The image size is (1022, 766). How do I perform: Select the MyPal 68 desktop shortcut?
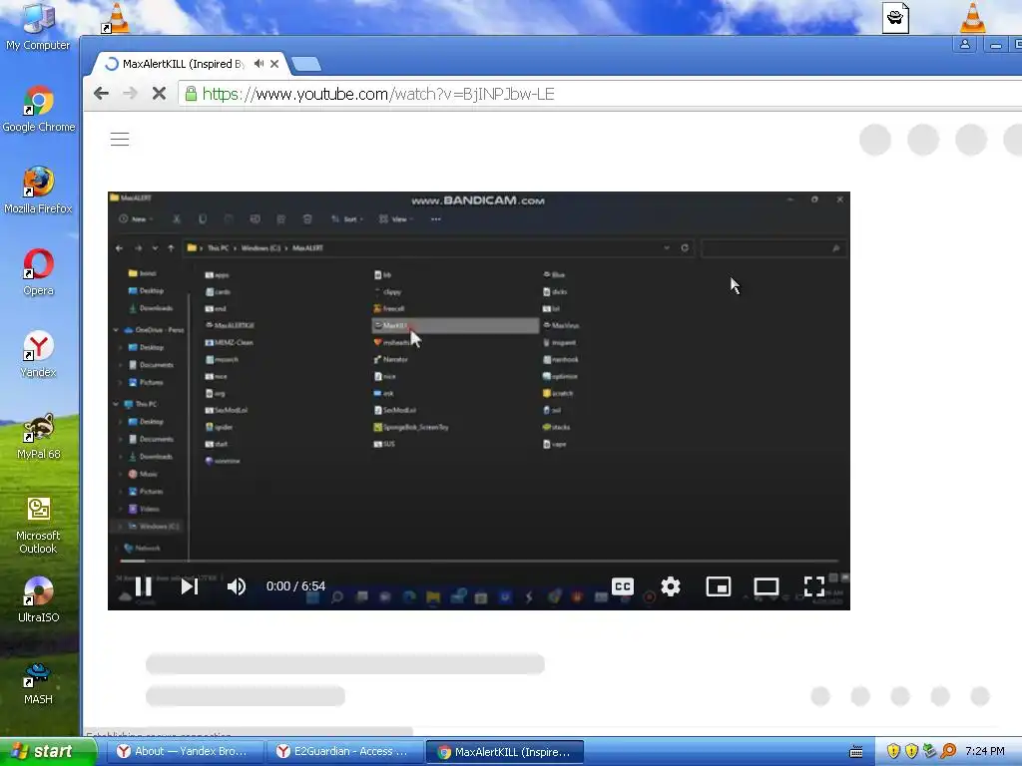pos(39,437)
